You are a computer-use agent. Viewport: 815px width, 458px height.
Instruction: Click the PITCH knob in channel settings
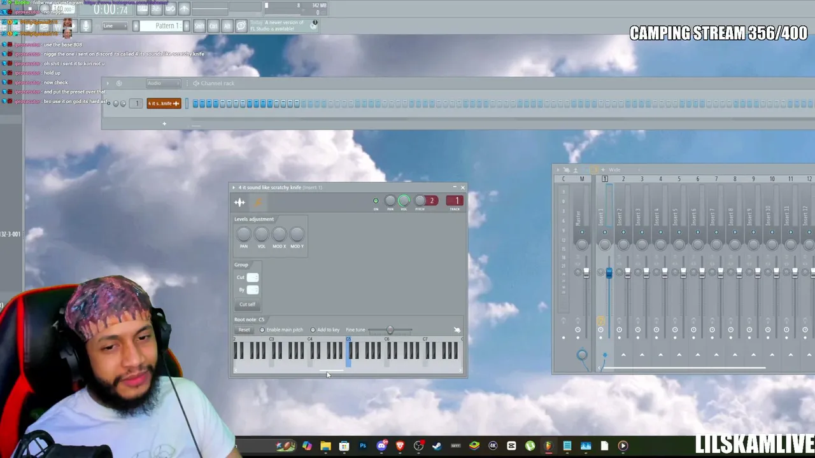pyautogui.click(x=420, y=201)
